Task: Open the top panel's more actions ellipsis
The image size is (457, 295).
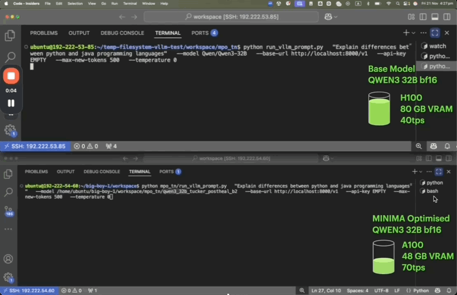Action: (x=423, y=32)
